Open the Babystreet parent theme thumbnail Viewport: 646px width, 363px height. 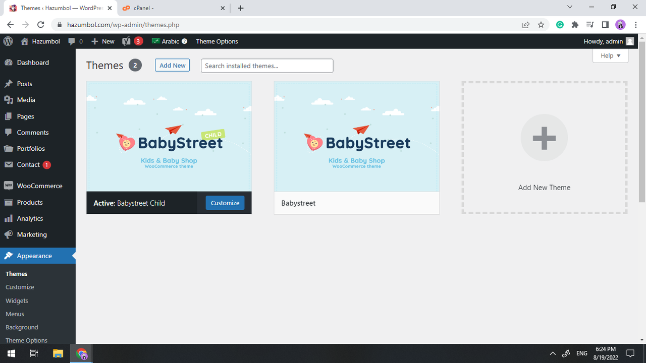(357, 137)
